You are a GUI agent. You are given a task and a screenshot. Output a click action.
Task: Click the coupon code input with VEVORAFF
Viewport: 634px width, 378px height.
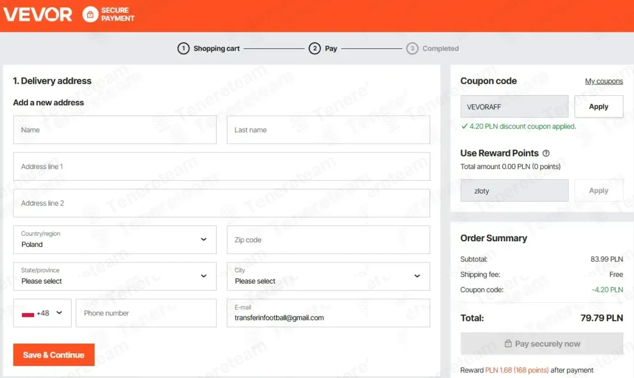[x=514, y=106]
